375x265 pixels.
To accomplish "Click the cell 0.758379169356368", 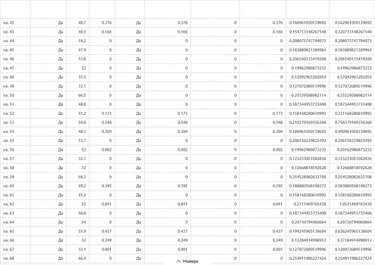I will [x=353, y=122].
